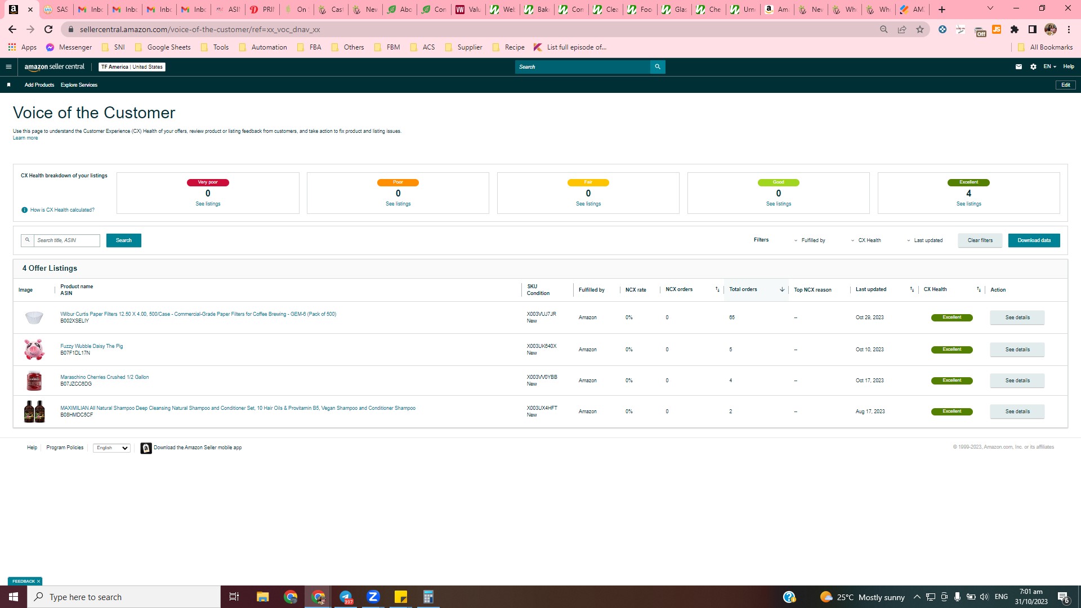
Task: Click the Windows taskbar search box
Action: (124, 597)
